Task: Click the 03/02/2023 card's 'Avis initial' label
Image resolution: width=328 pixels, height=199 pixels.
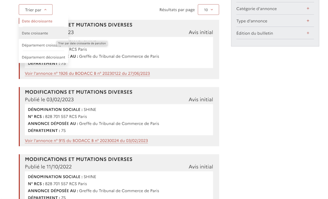Action: (201, 100)
